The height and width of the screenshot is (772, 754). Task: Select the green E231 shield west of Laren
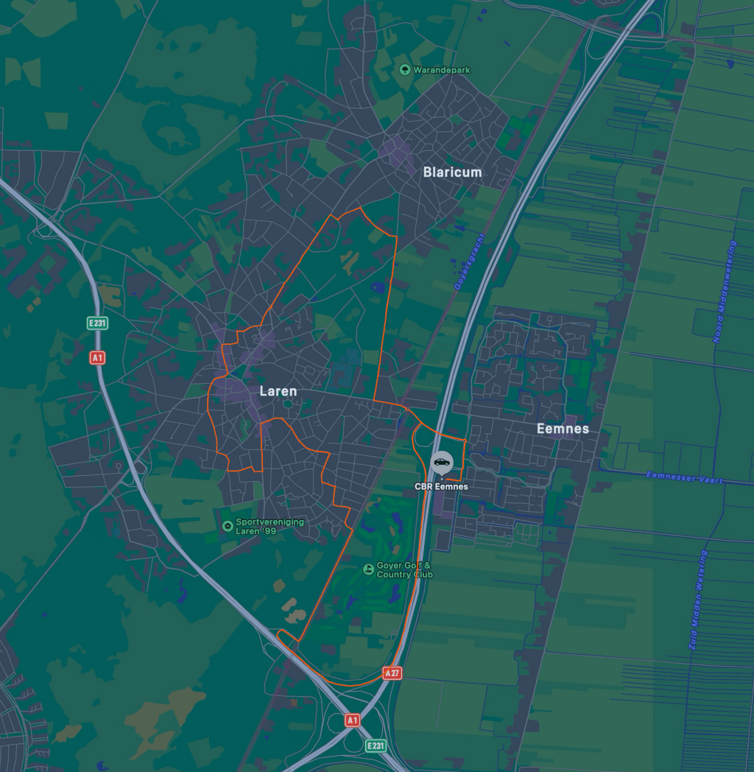pyautogui.click(x=97, y=323)
